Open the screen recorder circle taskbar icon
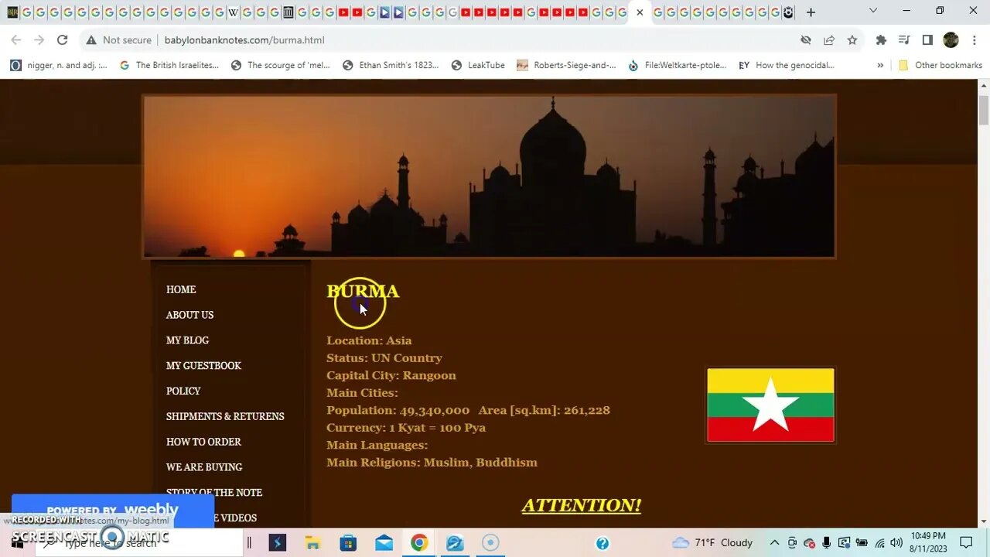The width and height of the screenshot is (990, 557). click(490, 543)
